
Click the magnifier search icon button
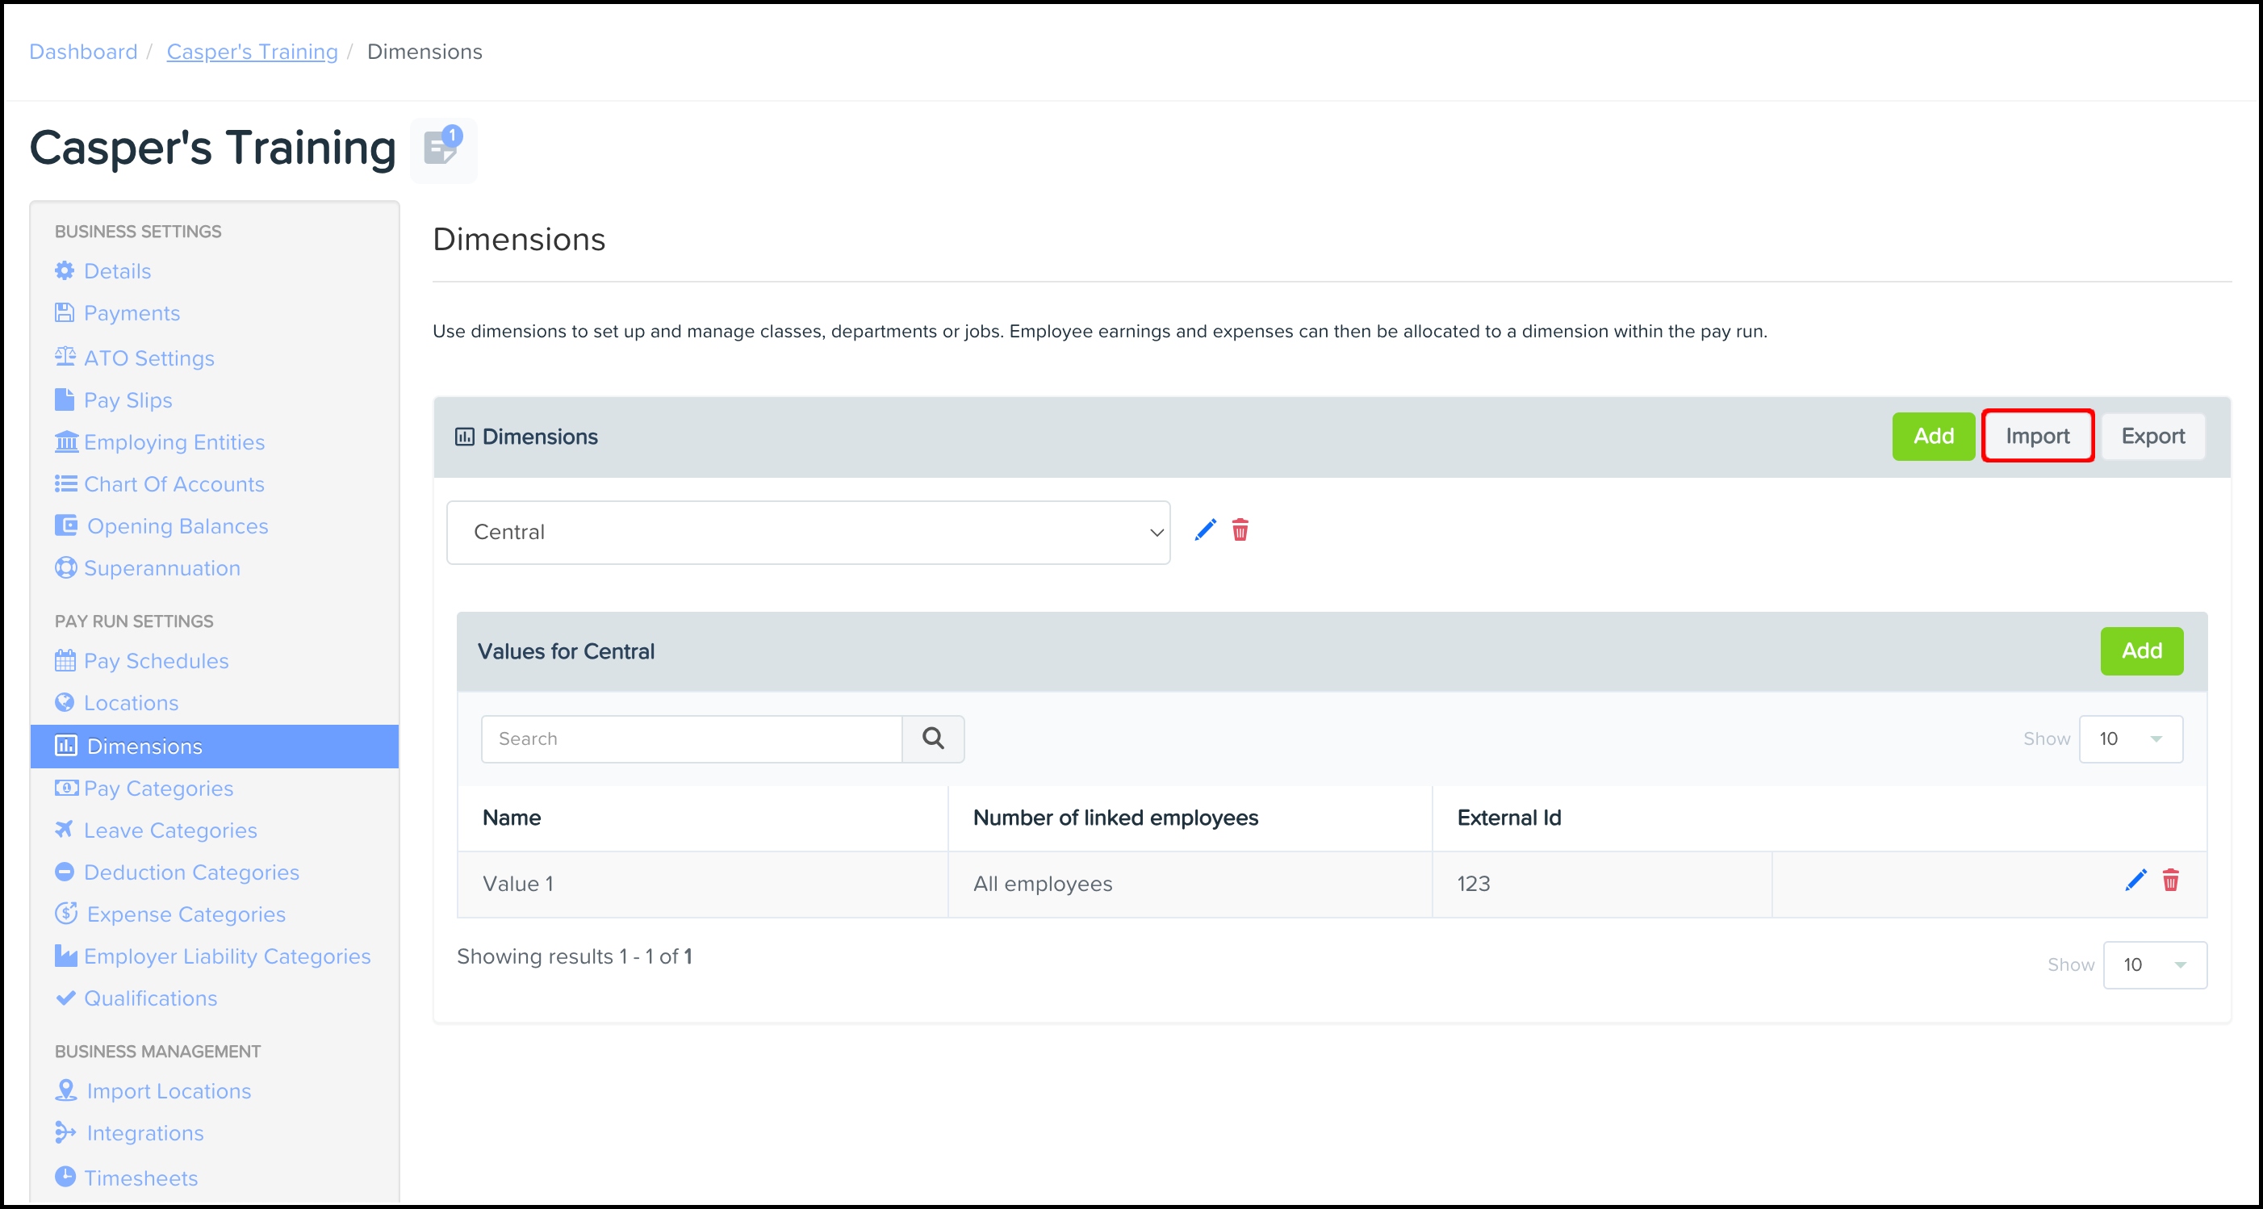tap(933, 738)
